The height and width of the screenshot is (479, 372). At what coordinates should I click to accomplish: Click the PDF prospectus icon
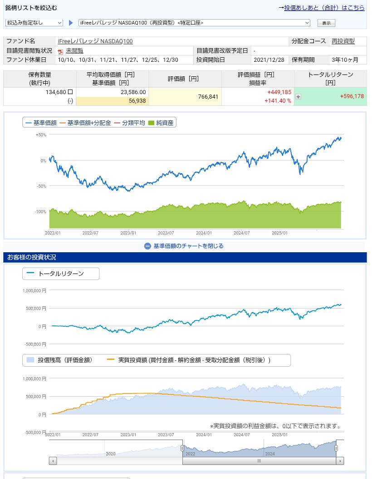(x=60, y=51)
